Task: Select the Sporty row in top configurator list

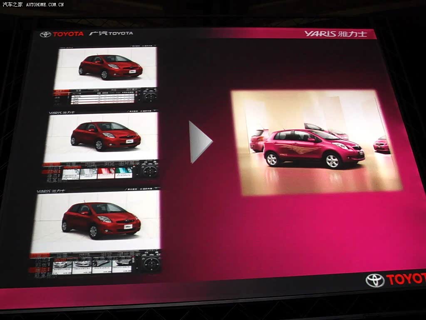Action: click(x=102, y=96)
